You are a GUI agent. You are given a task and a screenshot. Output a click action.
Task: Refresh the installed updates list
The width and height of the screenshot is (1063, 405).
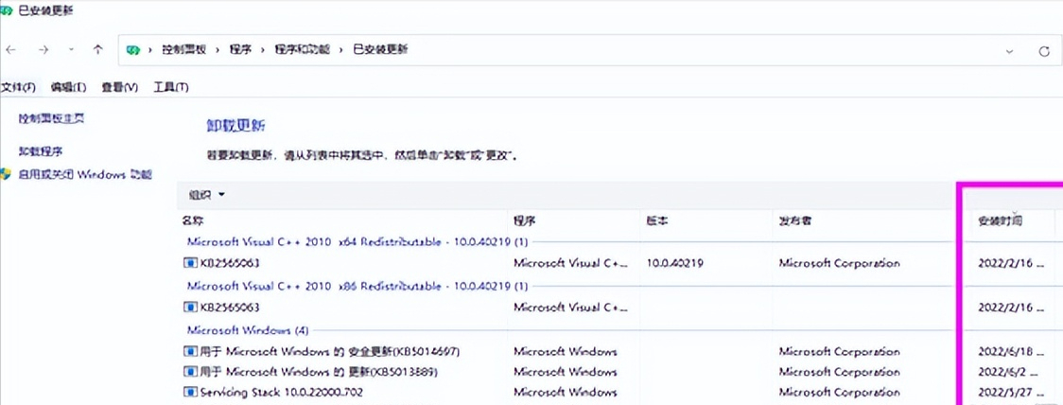click(x=1044, y=51)
